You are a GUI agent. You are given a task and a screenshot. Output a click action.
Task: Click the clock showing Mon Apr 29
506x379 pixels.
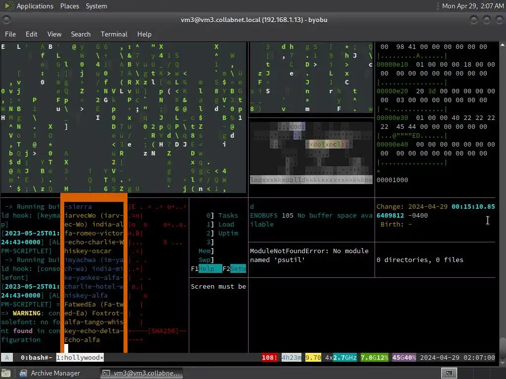tap(472, 6)
